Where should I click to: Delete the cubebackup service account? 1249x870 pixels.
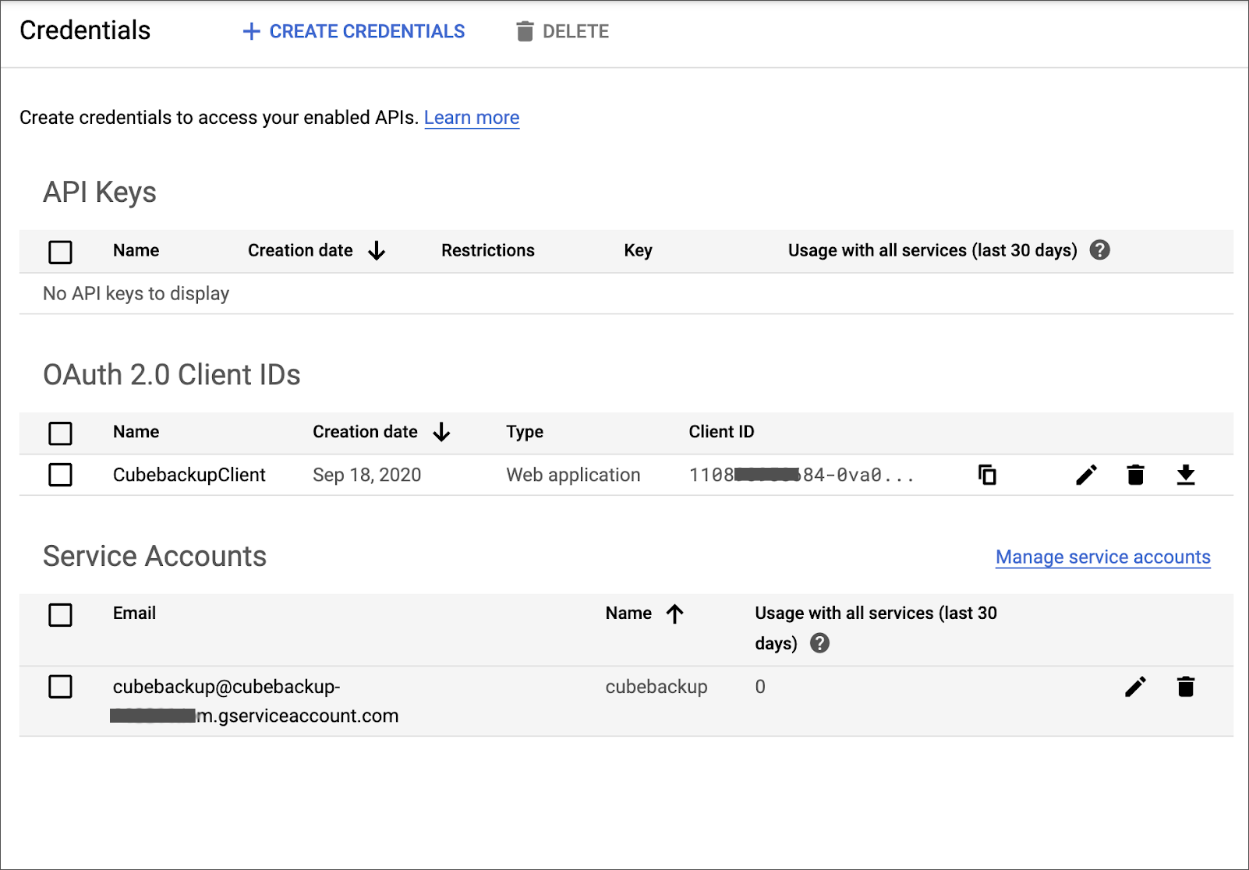(x=1186, y=687)
